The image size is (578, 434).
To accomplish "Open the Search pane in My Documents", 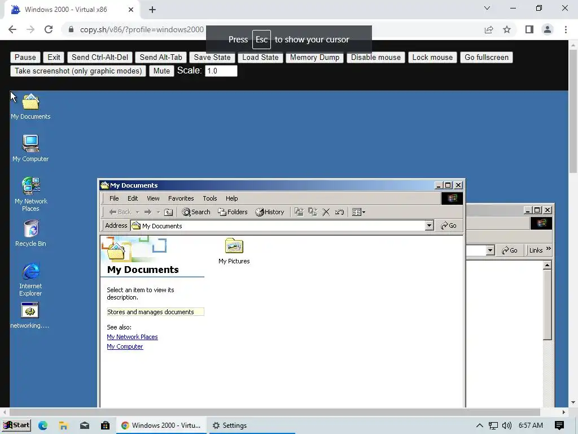I will 196,212.
